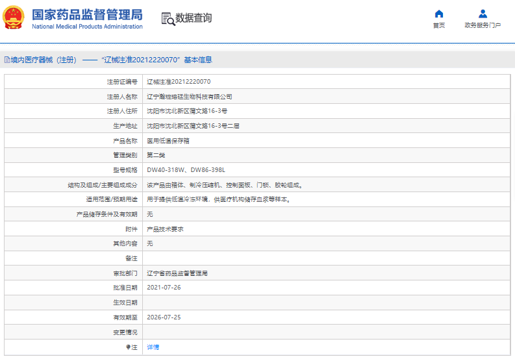Open the 政务服务门户 text link
Screen dimensions: 515x359
tap(483, 25)
